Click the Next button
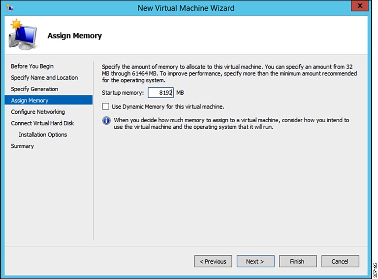Viewport: 378px width, 279px height. click(x=255, y=261)
